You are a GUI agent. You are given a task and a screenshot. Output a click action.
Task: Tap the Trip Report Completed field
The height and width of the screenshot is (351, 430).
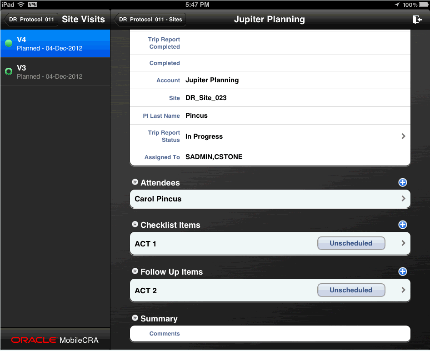[270, 43]
